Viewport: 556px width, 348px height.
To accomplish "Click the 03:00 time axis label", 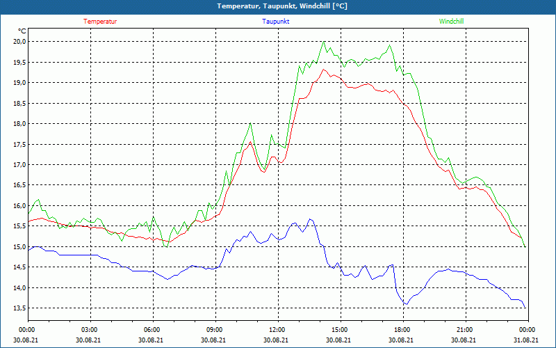I will (x=91, y=329).
